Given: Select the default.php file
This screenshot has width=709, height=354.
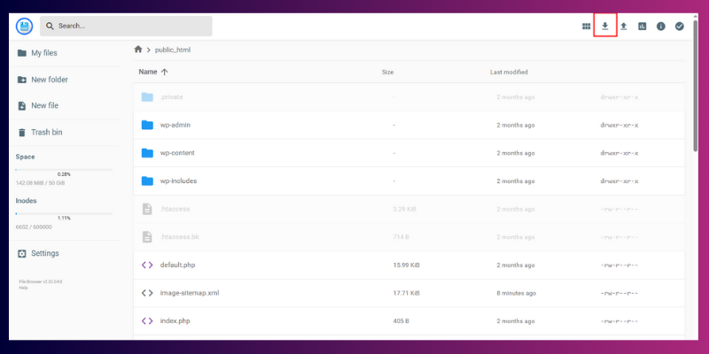Looking at the screenshot, I should (409, 265).
